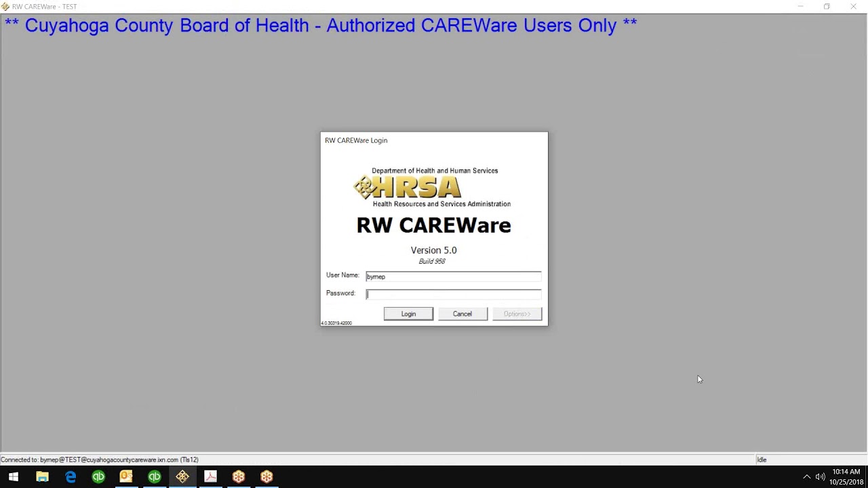Open the QuickBooks icon beside Edge
Screen dimensions: 868x488
click(x=98, y=476)
